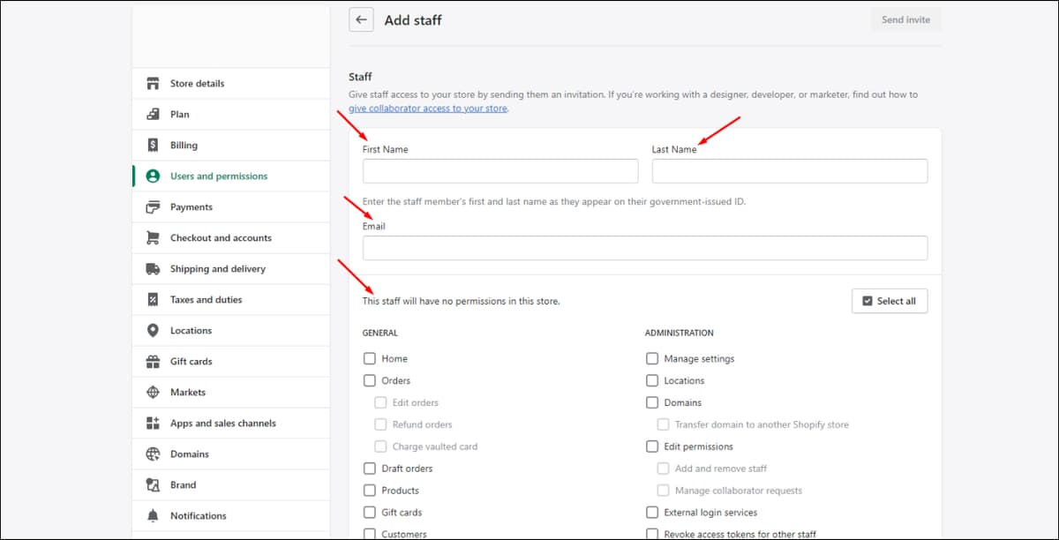Click the Store details shop icon
Screen dimensions: 1059x540
tap(153, 84)
